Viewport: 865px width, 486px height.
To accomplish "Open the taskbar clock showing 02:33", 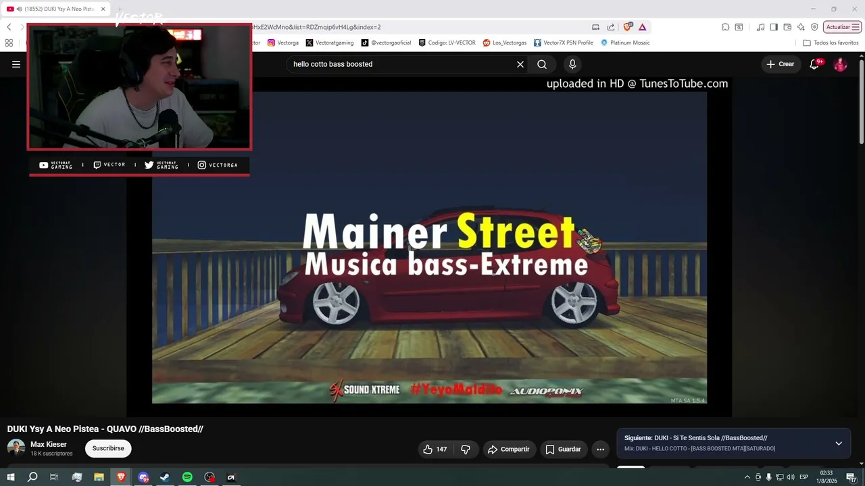I will click(826, 477).
